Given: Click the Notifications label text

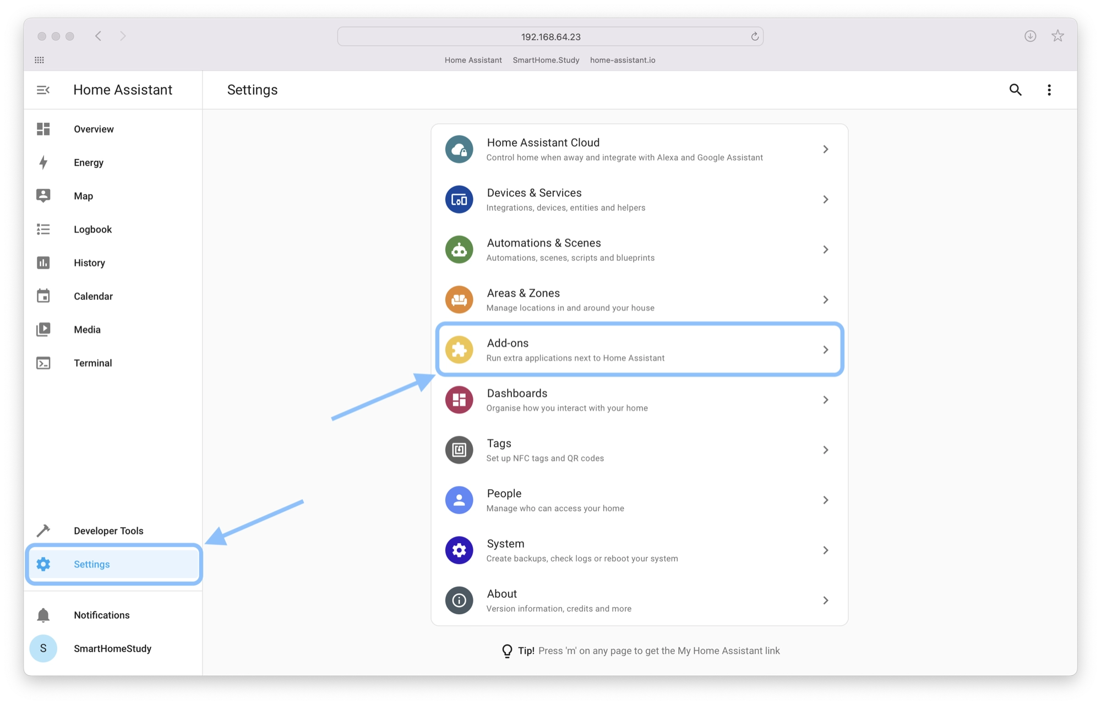Looking at the screenshot, I should pyautogui.click(x=102, y=615).
